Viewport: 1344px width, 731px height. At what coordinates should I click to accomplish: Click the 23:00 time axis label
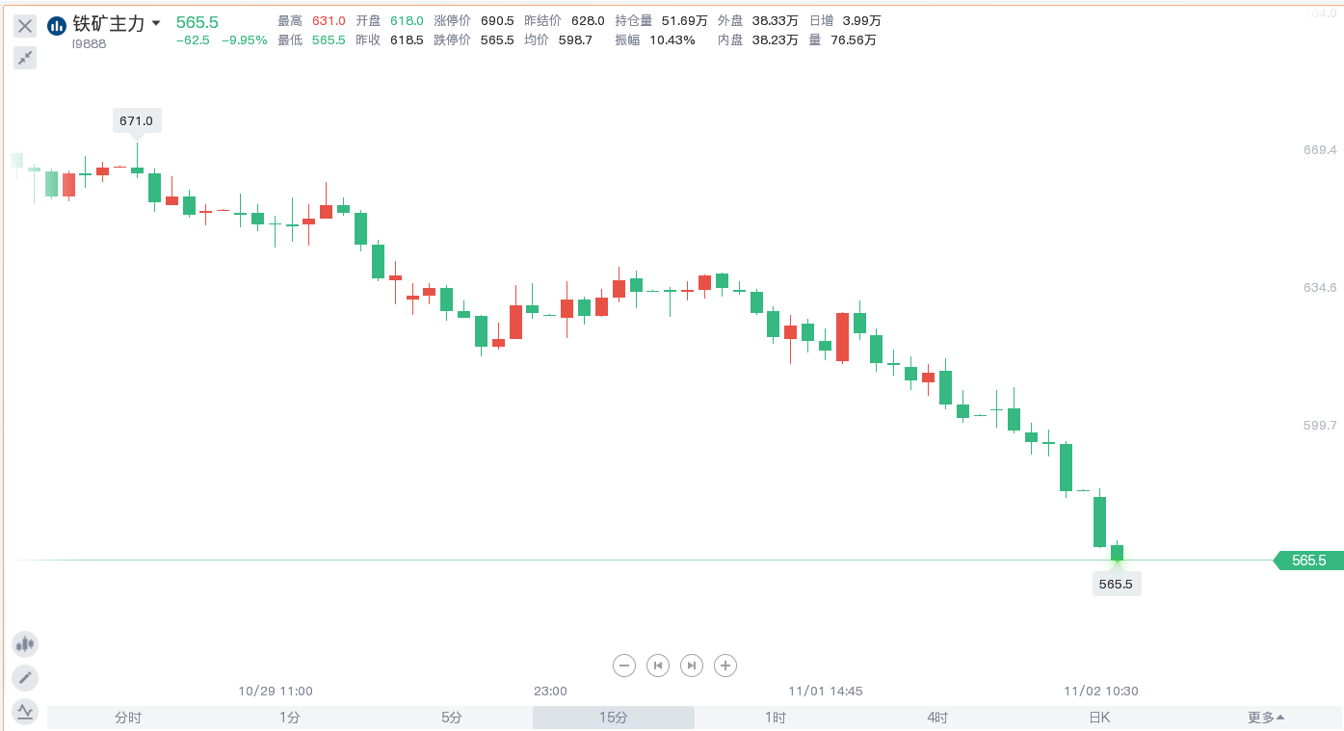550,692
